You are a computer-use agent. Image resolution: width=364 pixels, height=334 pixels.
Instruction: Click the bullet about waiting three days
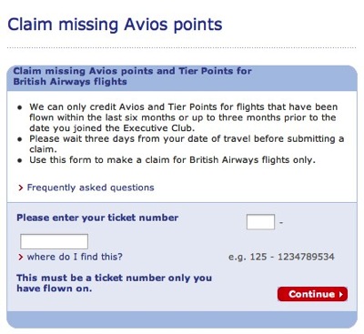coord(187,144)
